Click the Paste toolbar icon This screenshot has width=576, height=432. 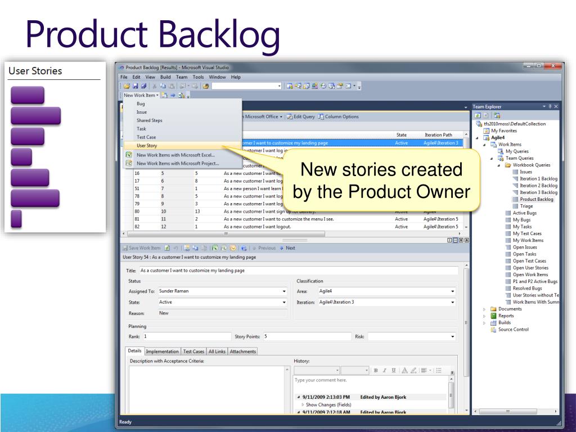172,86
